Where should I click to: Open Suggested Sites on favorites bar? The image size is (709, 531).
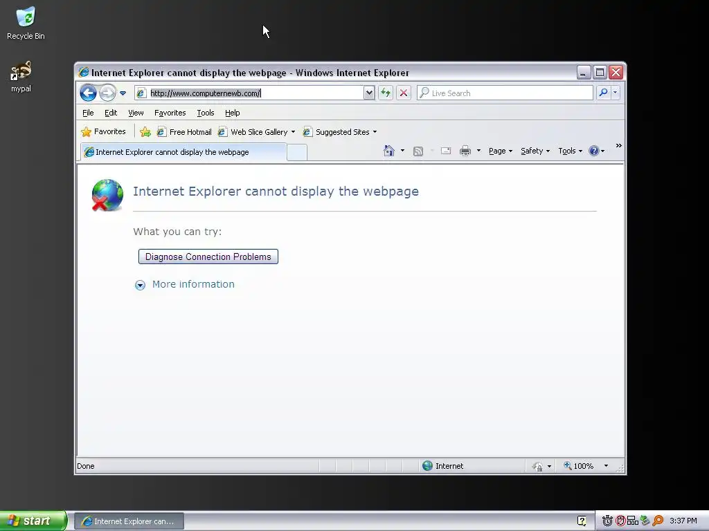(x=336, y=132)
